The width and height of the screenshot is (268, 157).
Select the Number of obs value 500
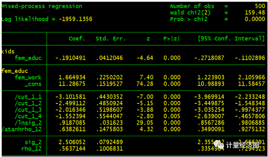[x=260, y=6]
